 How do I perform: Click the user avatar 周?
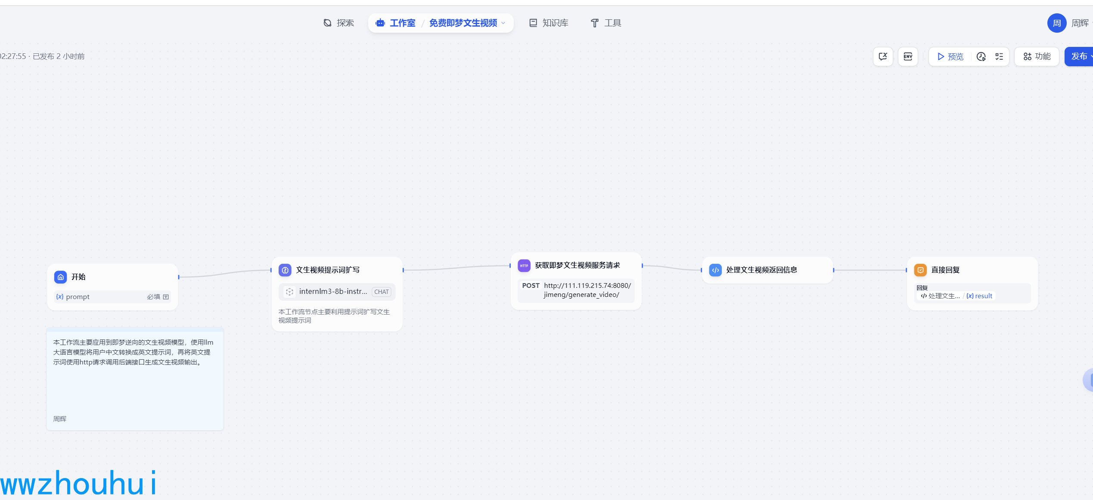(1056, 23)
